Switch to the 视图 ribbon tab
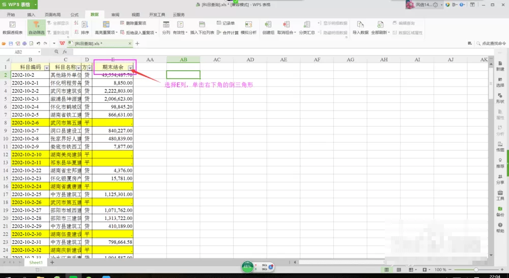This screenshot has height=278, width=509. (x=136, y=15)
